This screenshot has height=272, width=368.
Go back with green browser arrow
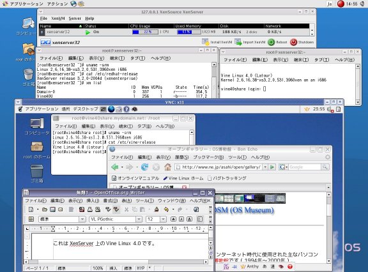click(115, 167)
